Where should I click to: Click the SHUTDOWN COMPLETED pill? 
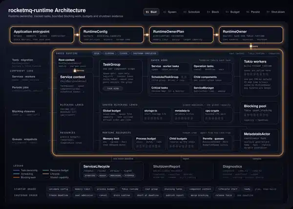[145, 53]
